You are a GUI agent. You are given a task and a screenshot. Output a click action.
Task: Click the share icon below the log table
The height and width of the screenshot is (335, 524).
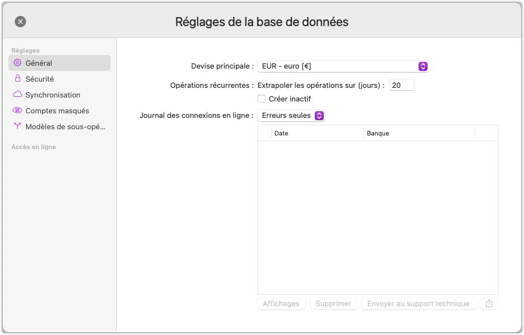coord(489,304)
